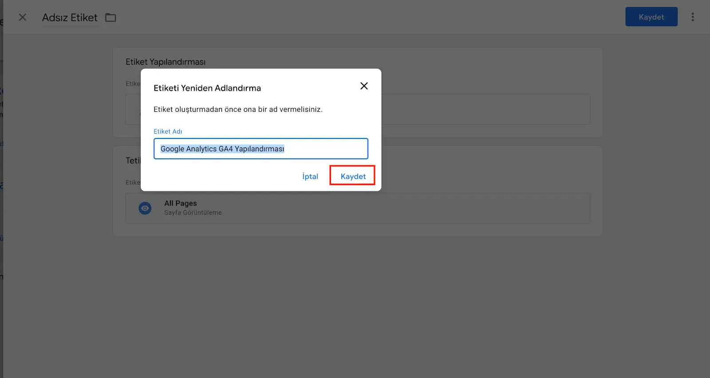
Task: Click the folder icon beside Adsız Etiket
Action: click(x=110, y=18)
